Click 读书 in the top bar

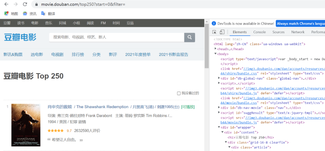(x=21, y=23)
